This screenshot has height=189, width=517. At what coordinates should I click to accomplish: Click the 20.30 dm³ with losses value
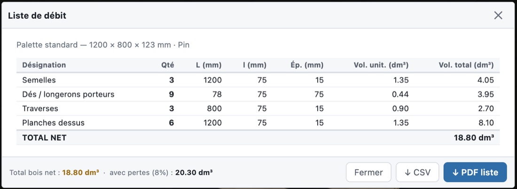pos(194,172)
